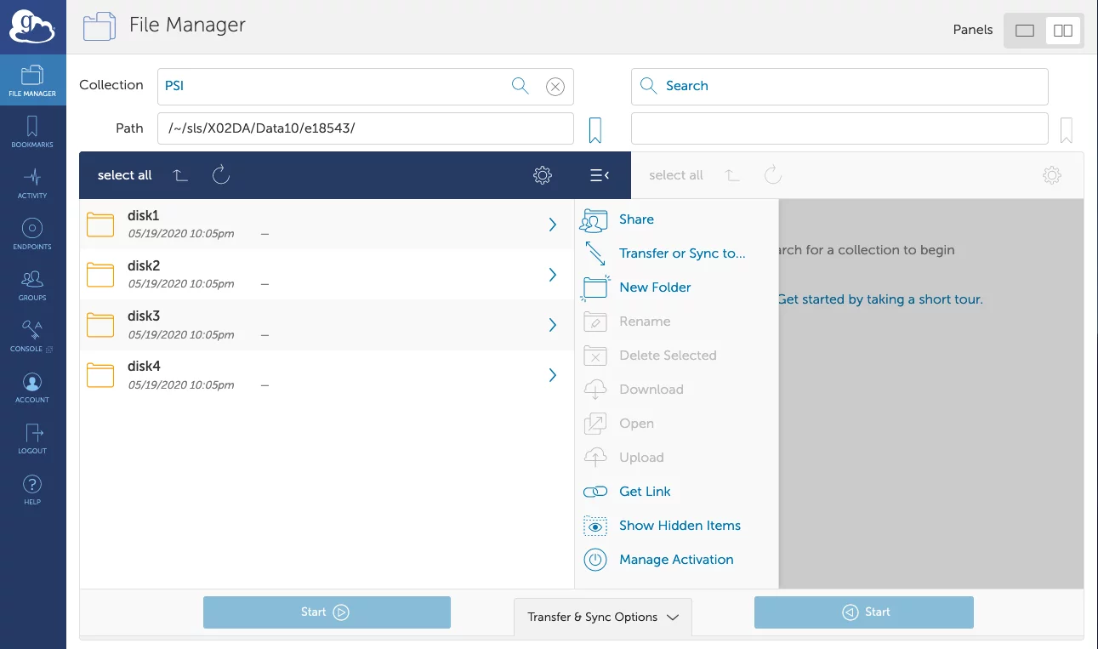The image size is (1098, 649).
Task: Clear the PSI collection field
Action: click(x=555, y=86)
